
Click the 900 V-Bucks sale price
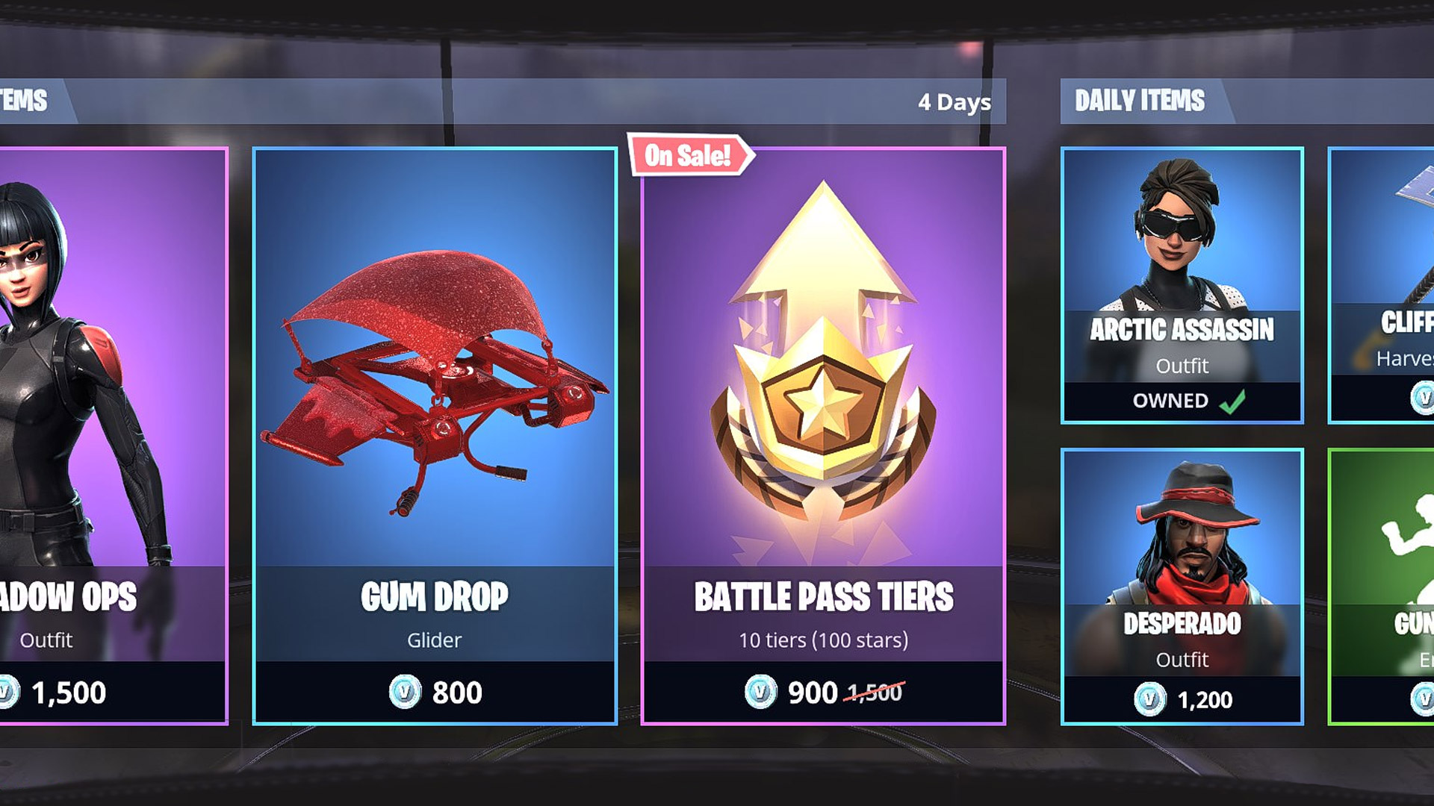pyautogui.click(x=813, y=693)
